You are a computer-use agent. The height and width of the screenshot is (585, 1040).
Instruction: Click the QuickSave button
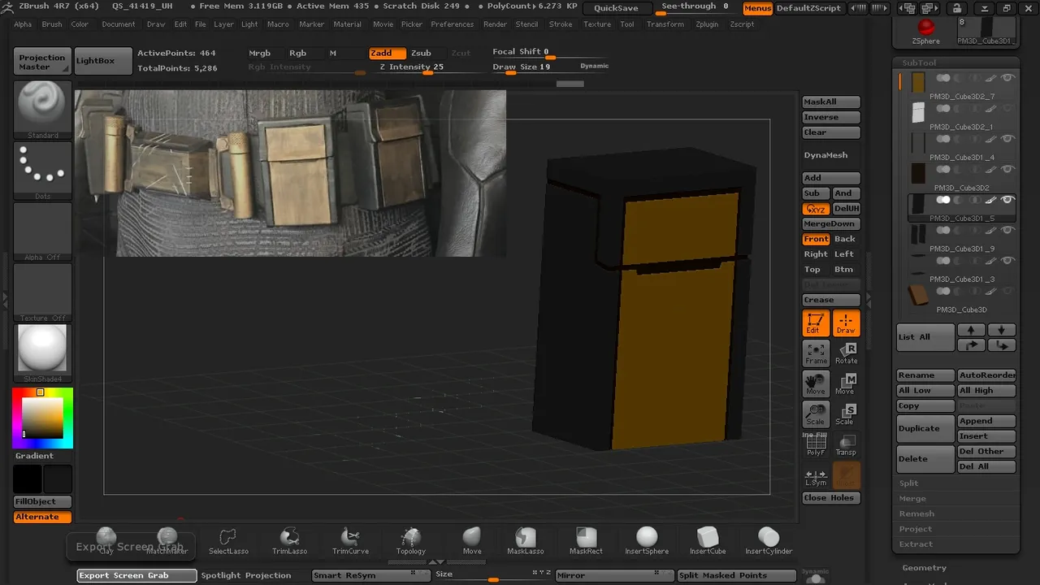[616, 8]
